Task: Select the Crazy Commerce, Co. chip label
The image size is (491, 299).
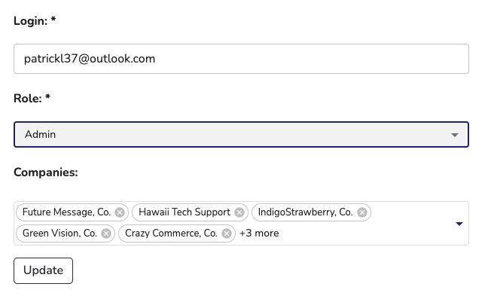Action: point(171,233)
